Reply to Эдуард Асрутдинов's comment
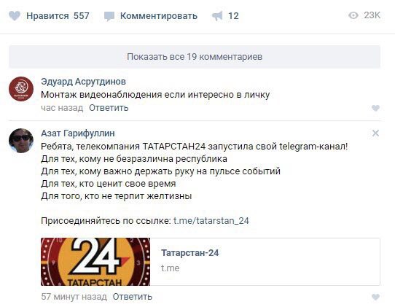This screenshot has height=307, width=395. [109, 108]
